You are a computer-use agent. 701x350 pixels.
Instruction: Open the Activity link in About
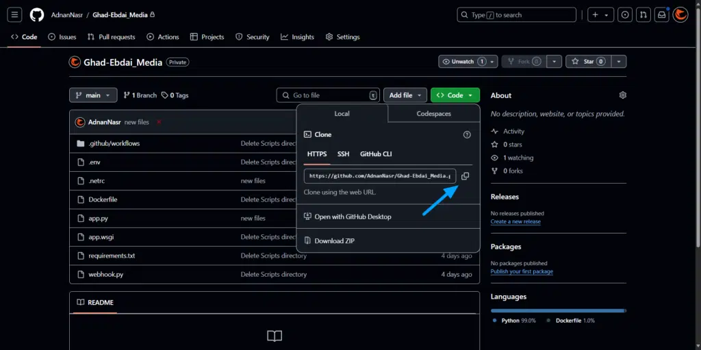[507, 131]
